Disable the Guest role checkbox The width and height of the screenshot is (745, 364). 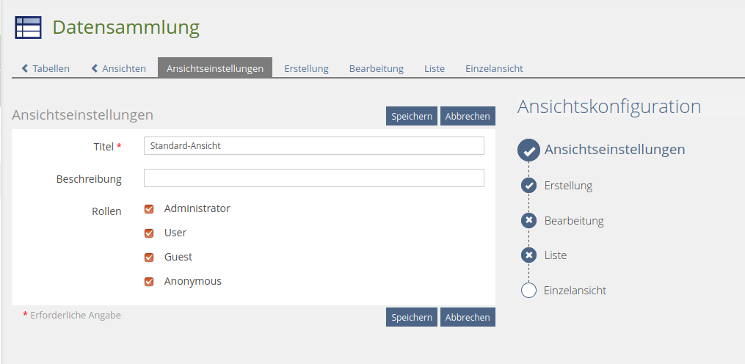point(149,258)
